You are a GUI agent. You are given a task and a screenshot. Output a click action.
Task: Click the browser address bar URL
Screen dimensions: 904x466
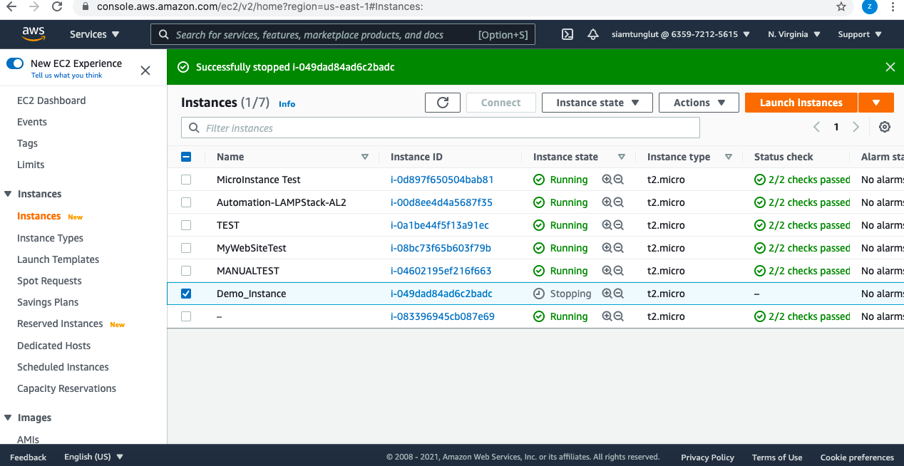pos(260,6)
